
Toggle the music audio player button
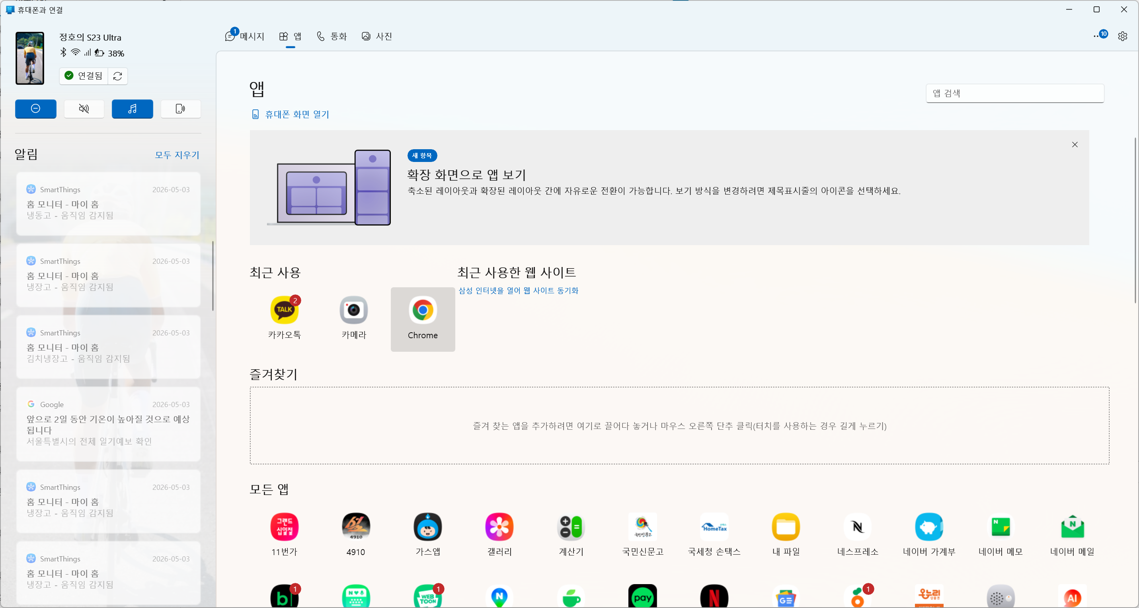132,109
